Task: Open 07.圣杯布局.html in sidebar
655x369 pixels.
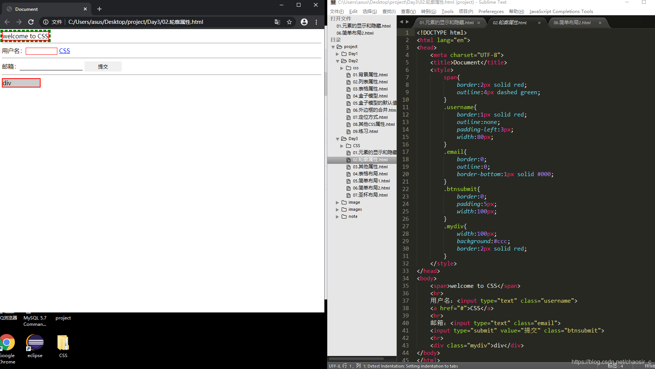Action: click(370, 195)
